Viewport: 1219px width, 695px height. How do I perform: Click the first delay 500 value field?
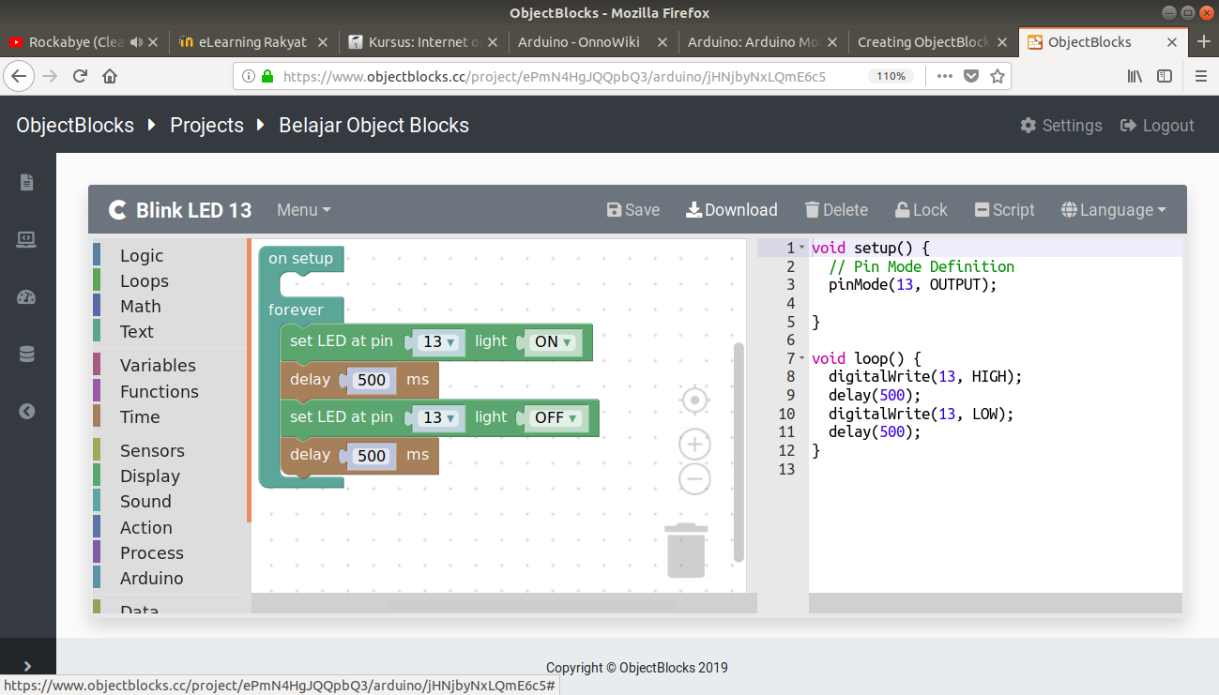pos(372,381)
